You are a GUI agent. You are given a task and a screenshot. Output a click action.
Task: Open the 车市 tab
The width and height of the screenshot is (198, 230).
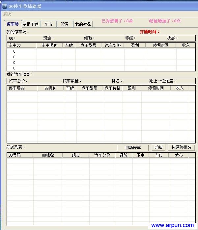(x=48, y=24)
